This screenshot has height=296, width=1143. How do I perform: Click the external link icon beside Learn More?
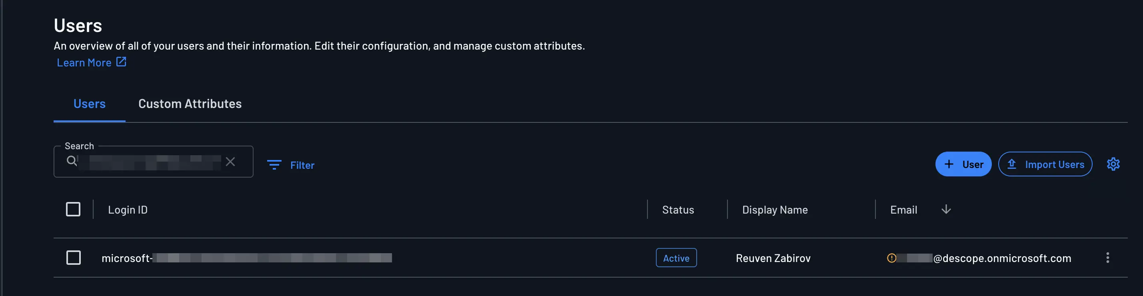point(121,62)
